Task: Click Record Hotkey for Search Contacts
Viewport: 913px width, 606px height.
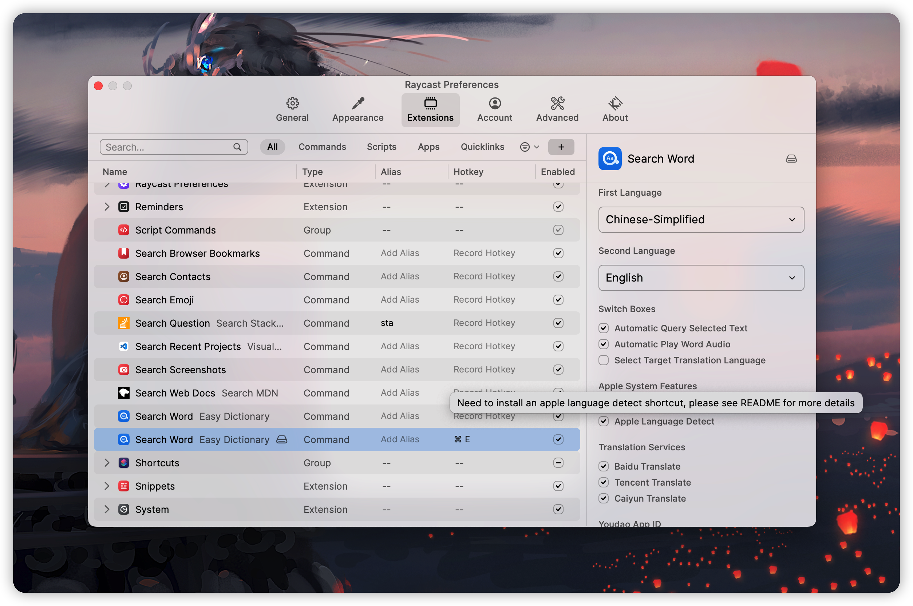Action: coord(484,276)
